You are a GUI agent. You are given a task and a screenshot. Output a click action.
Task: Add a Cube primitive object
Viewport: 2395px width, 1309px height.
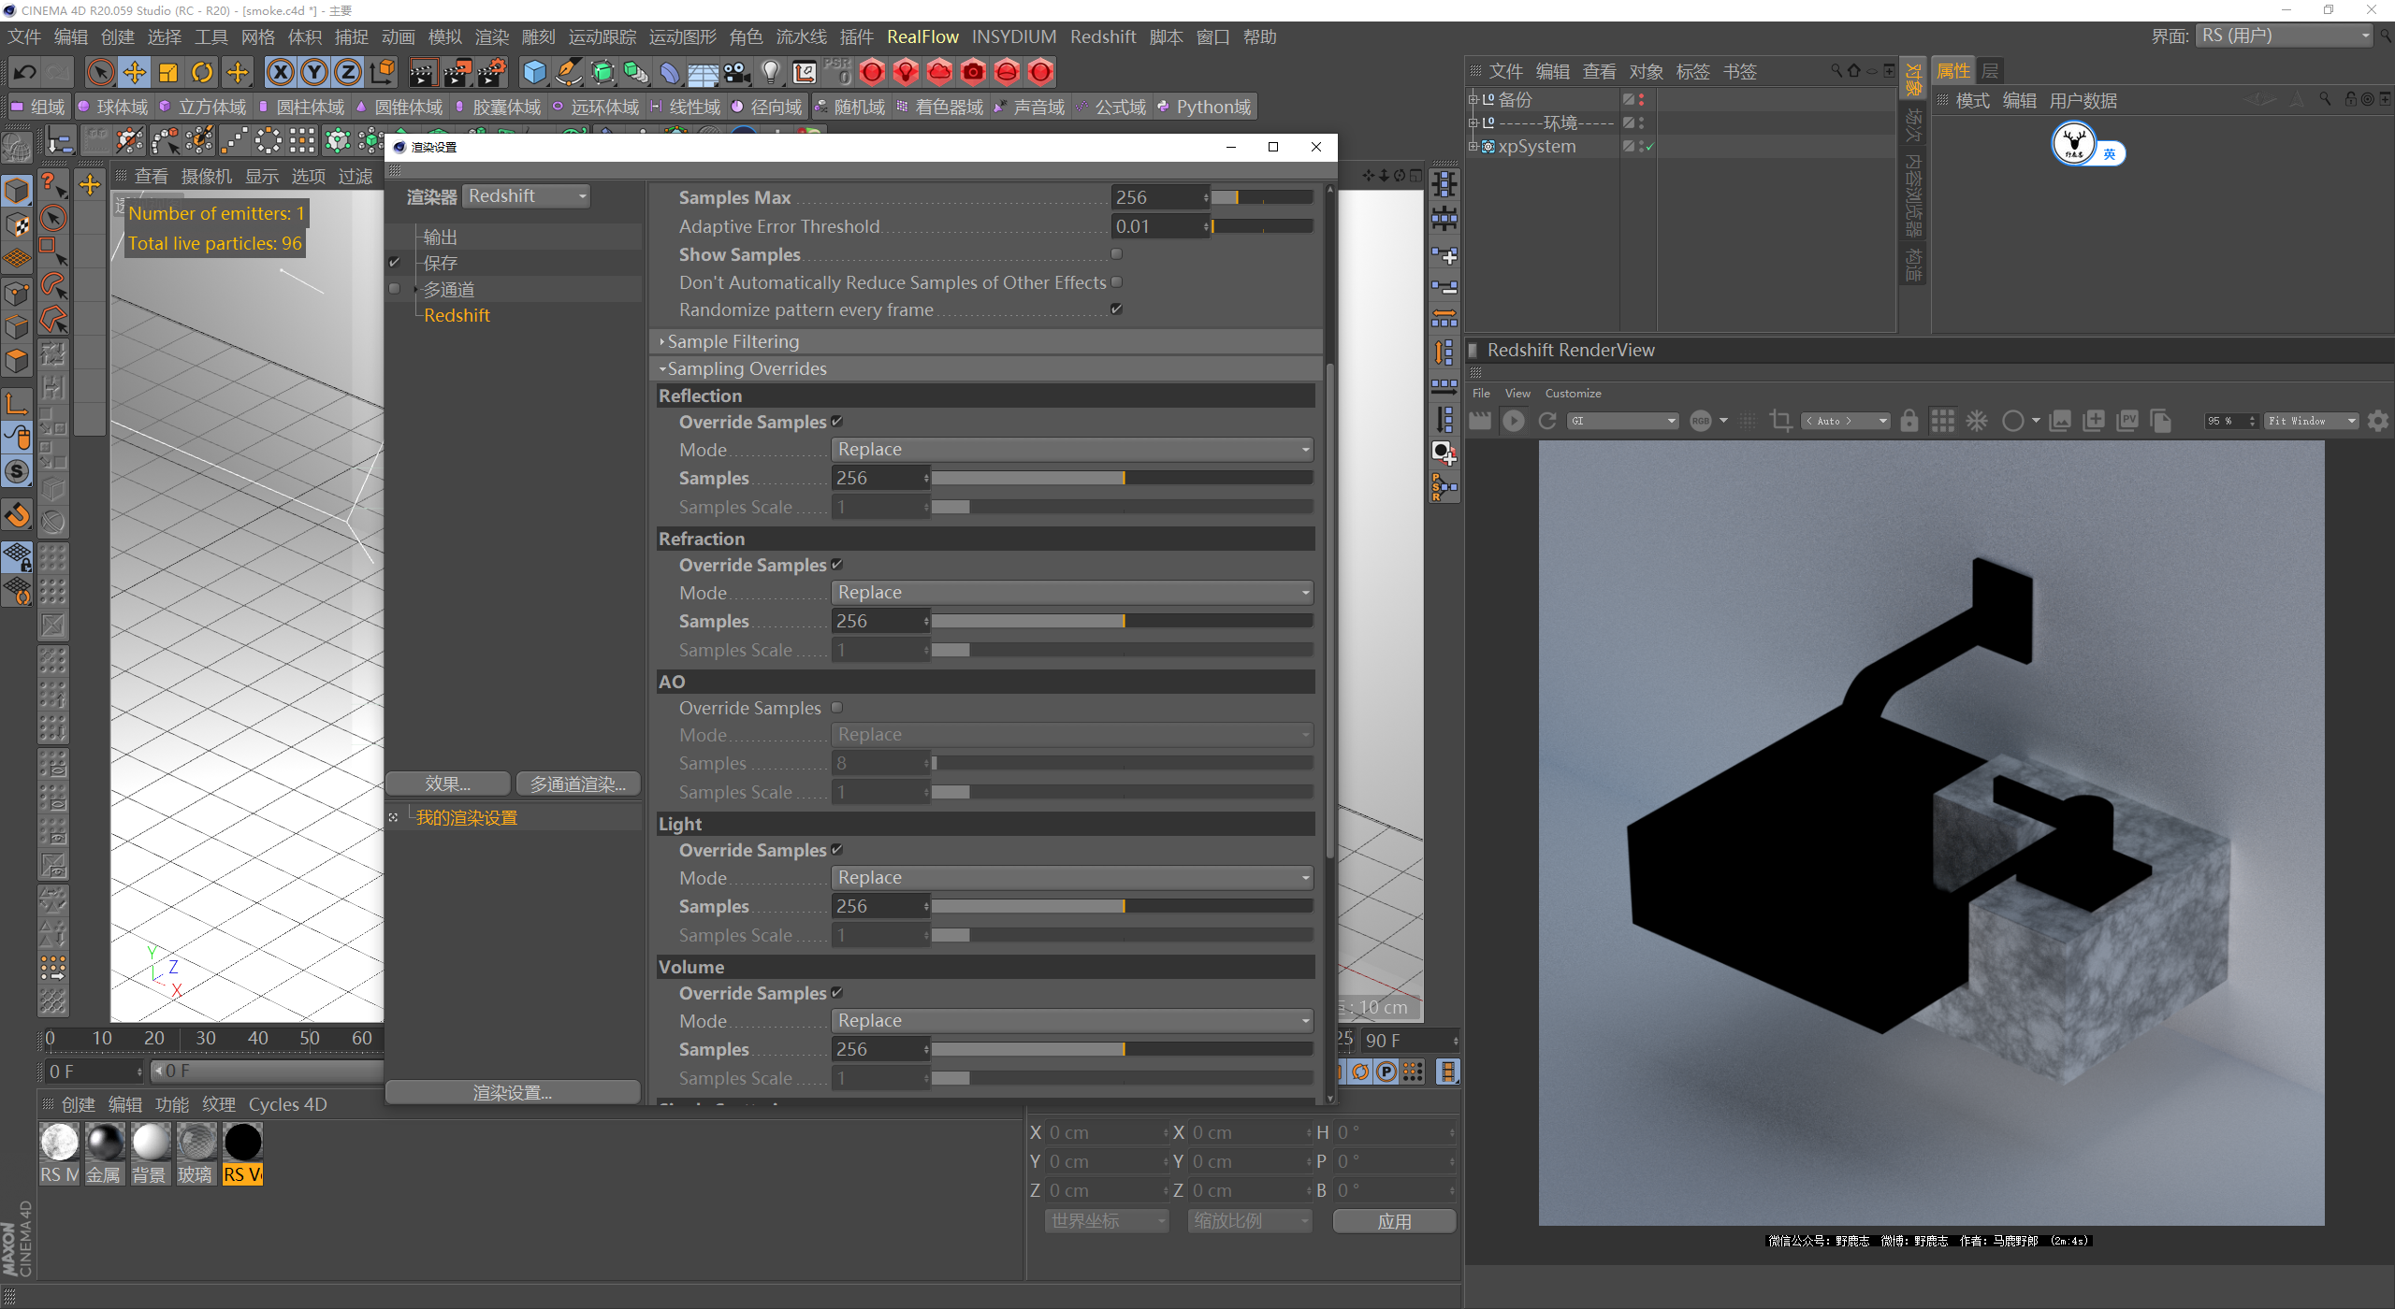click(534, 72)
